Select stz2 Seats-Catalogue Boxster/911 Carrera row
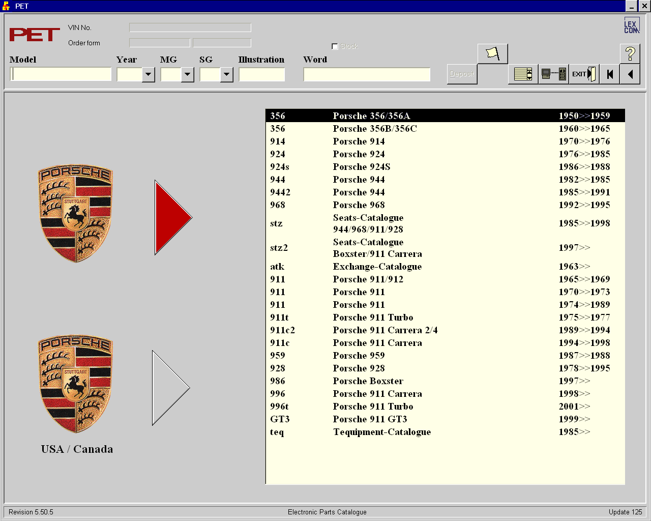651x521 pixels. 445,248
